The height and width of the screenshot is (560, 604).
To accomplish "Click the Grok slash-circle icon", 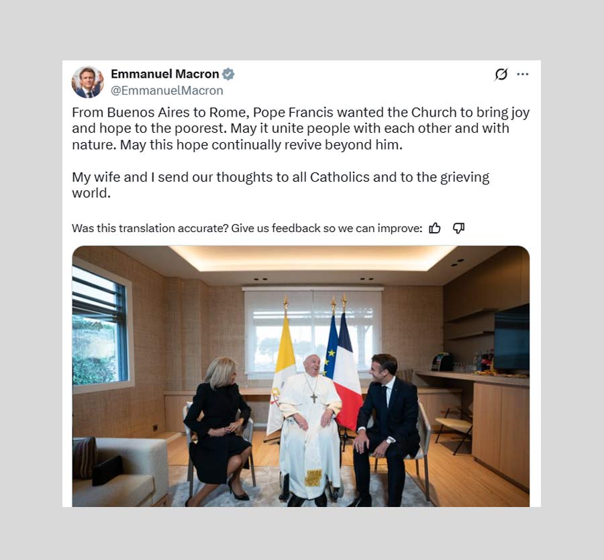I will tap(501, 74).
